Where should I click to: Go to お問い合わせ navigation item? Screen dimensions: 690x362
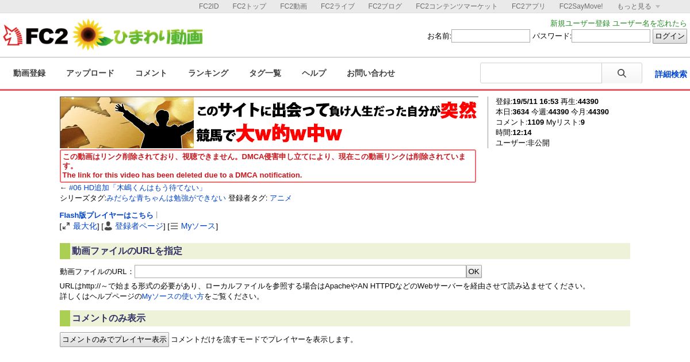[x=371, y=73]
